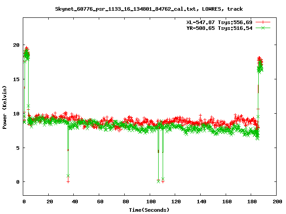Click the Time(Seconds) x-axis label
Screen dimensions: 286x214
click(149, 210)
